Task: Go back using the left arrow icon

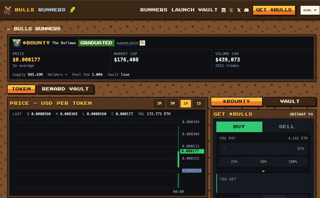Action: pyautogui.click(x=8, y=29)
